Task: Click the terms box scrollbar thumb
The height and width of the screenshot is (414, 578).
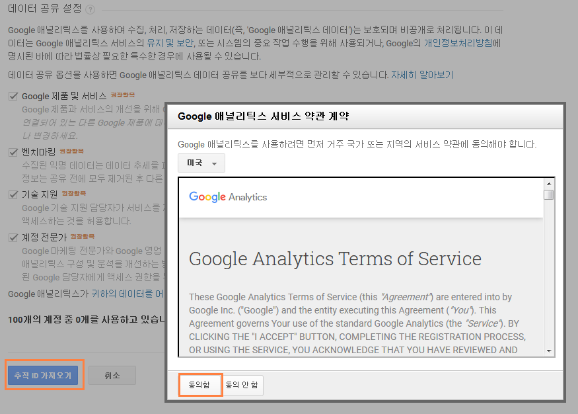Action: click(x=548, y=194)
